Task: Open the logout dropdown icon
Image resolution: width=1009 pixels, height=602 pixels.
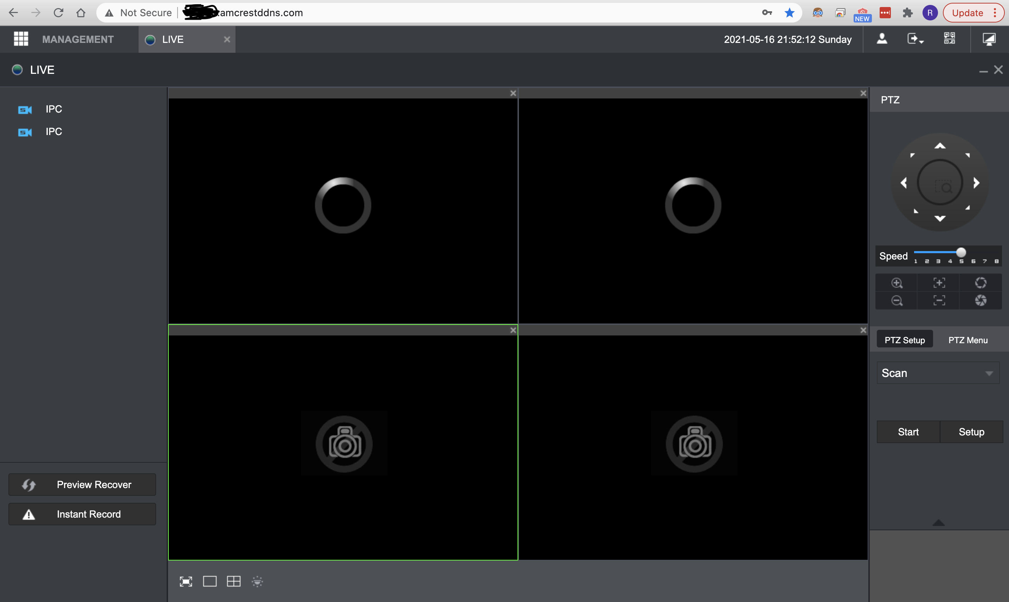Action: point(915,39)
